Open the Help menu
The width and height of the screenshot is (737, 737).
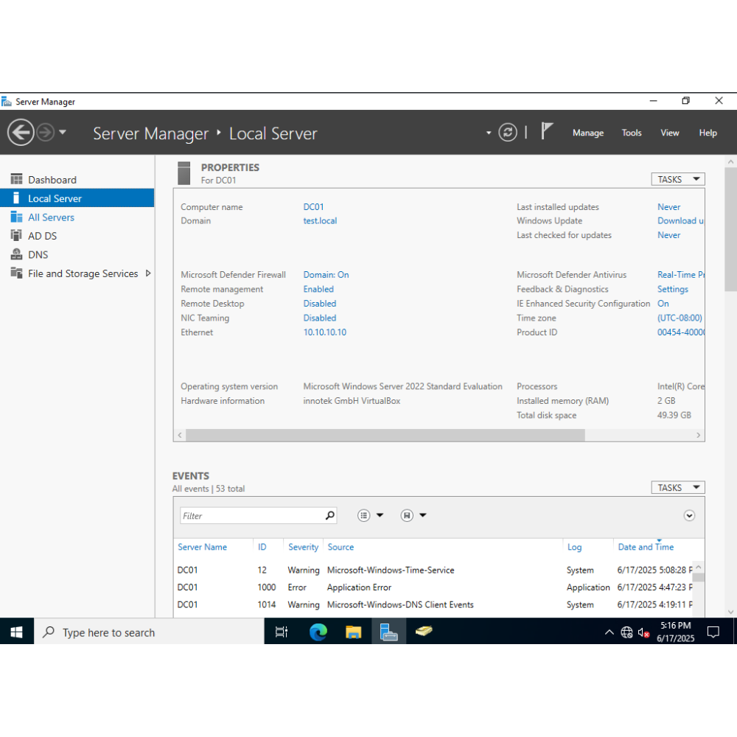[x=708, y=133]
